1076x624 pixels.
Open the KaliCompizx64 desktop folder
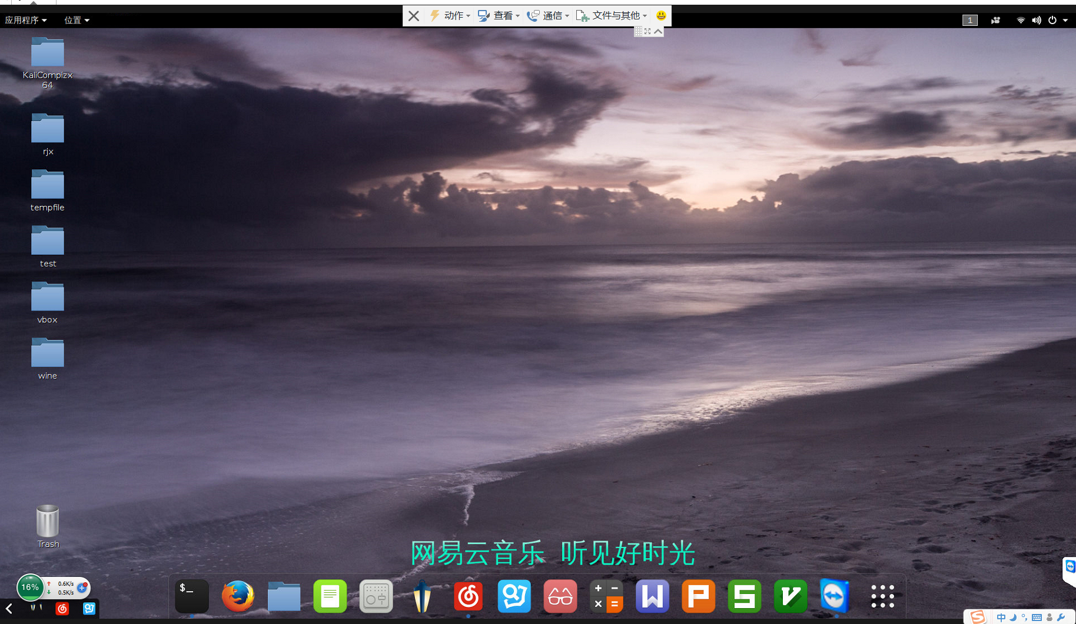tap(48, 63)
